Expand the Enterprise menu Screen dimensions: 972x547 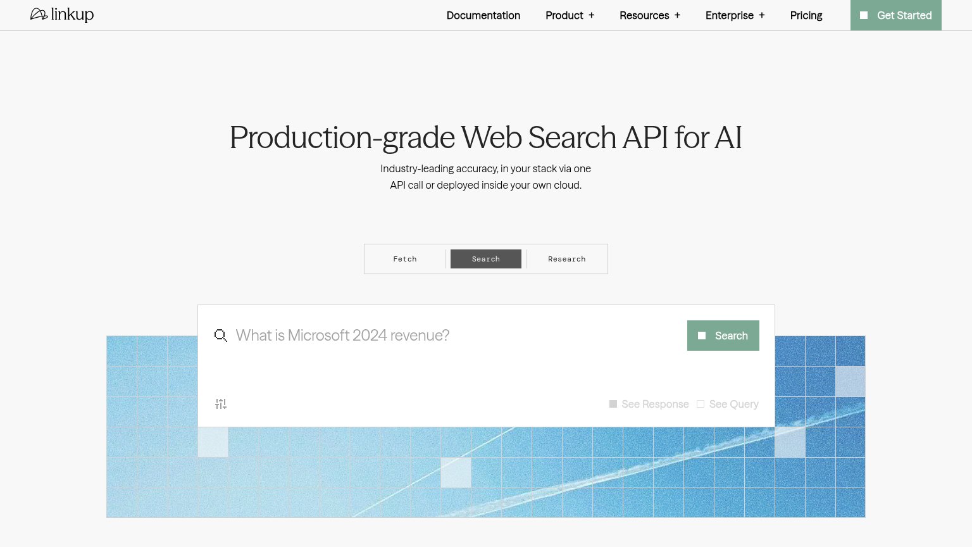pyautogui.click(x=735, y=15)
